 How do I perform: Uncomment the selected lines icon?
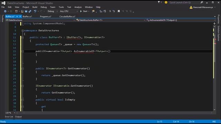click(x=114, y=11)
